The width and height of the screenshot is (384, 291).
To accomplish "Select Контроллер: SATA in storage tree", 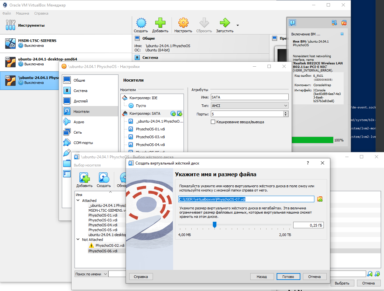I will tap(145, 113).
